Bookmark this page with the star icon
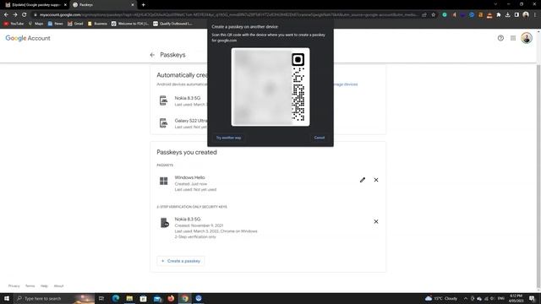 click(434, 15)
